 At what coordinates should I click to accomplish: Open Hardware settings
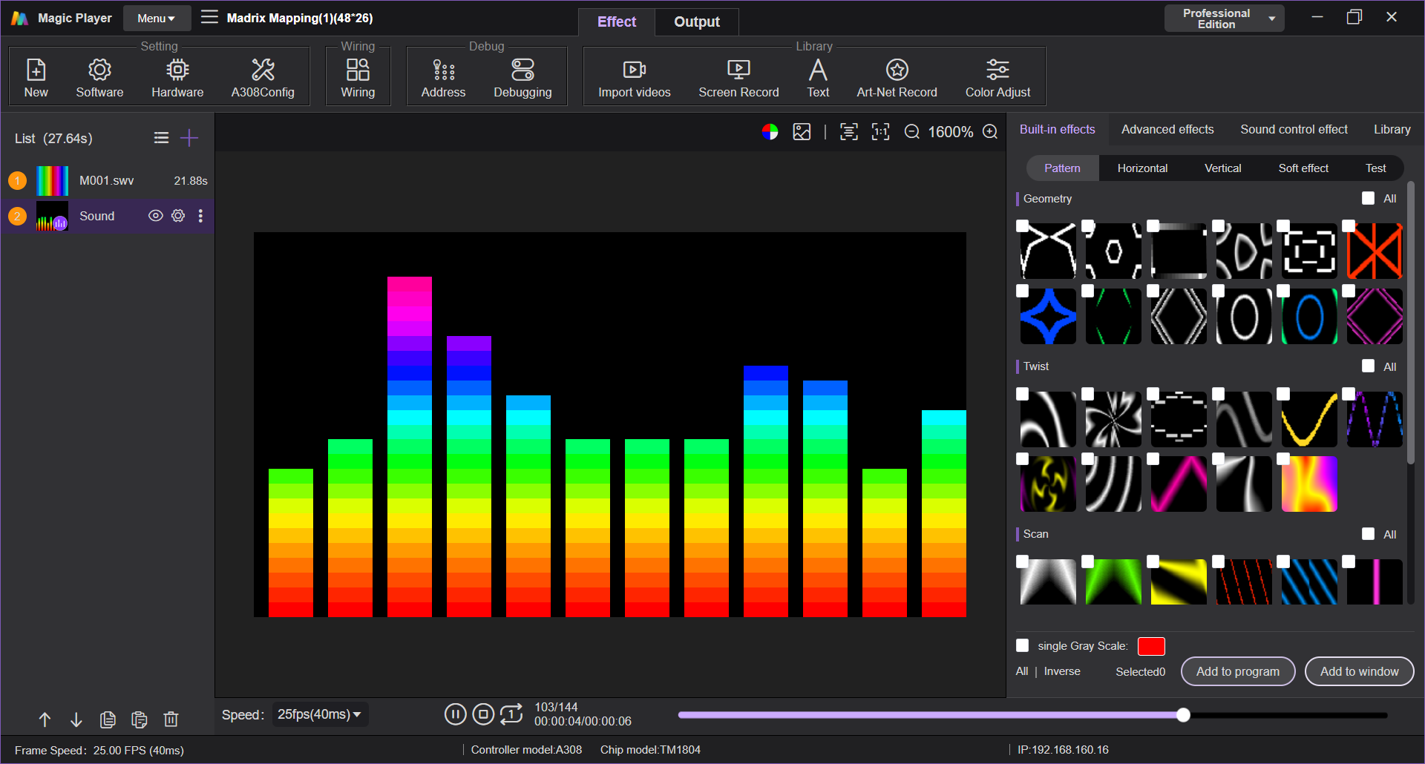click(x=177, y=78)
